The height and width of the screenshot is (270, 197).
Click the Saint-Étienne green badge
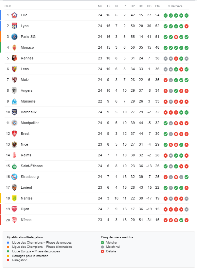point(14,166)
